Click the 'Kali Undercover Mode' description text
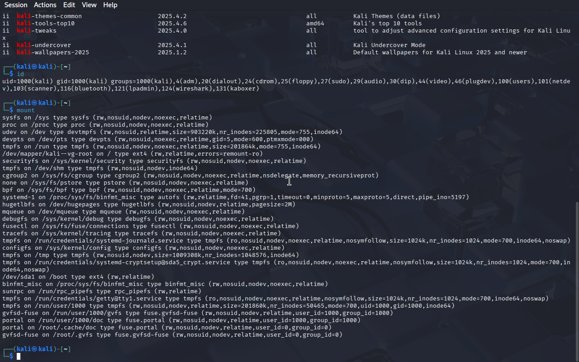Image resolution: width=579 pixels, height=362 pixels. (x=389, y=45)
